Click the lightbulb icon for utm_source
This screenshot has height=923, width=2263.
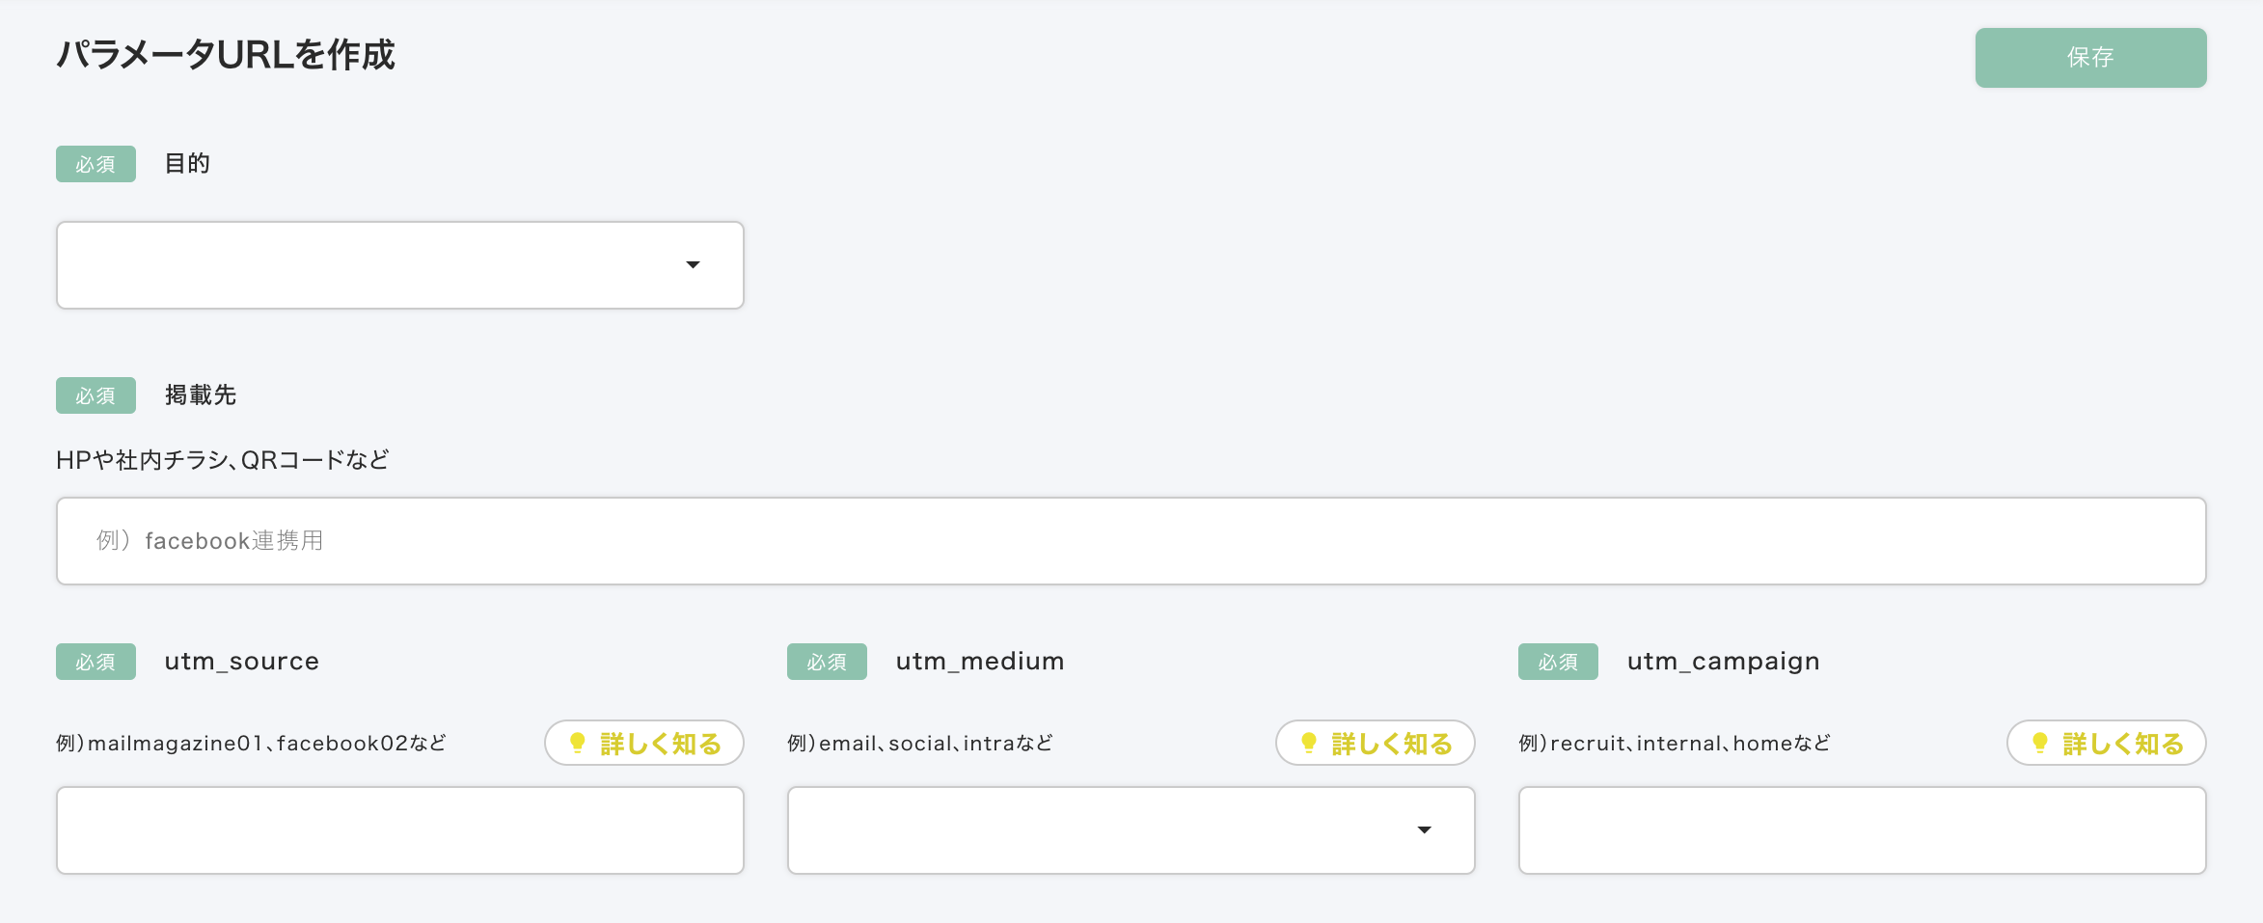pos(578,743)
